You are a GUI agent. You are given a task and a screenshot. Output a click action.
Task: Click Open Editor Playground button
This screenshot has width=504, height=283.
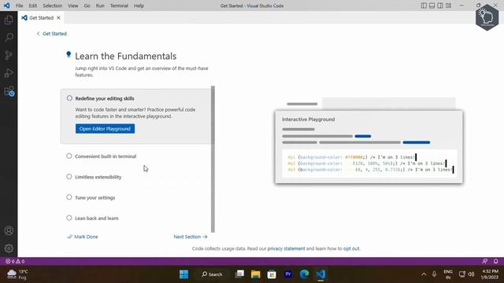tap(105, 129)
